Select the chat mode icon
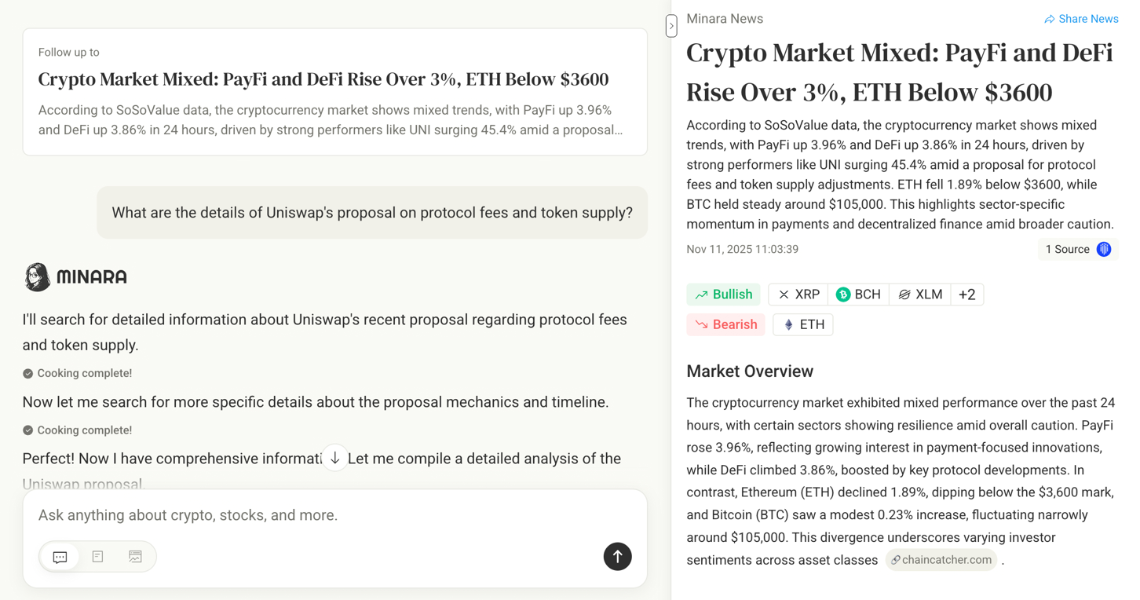The image size is (1140, 600). 60,557
